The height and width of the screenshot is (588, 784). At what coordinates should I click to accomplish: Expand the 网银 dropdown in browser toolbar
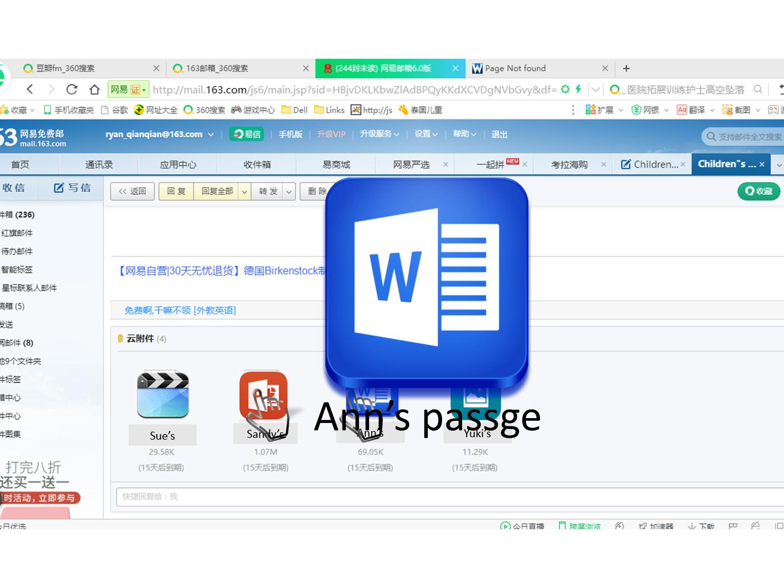(666, 110)
